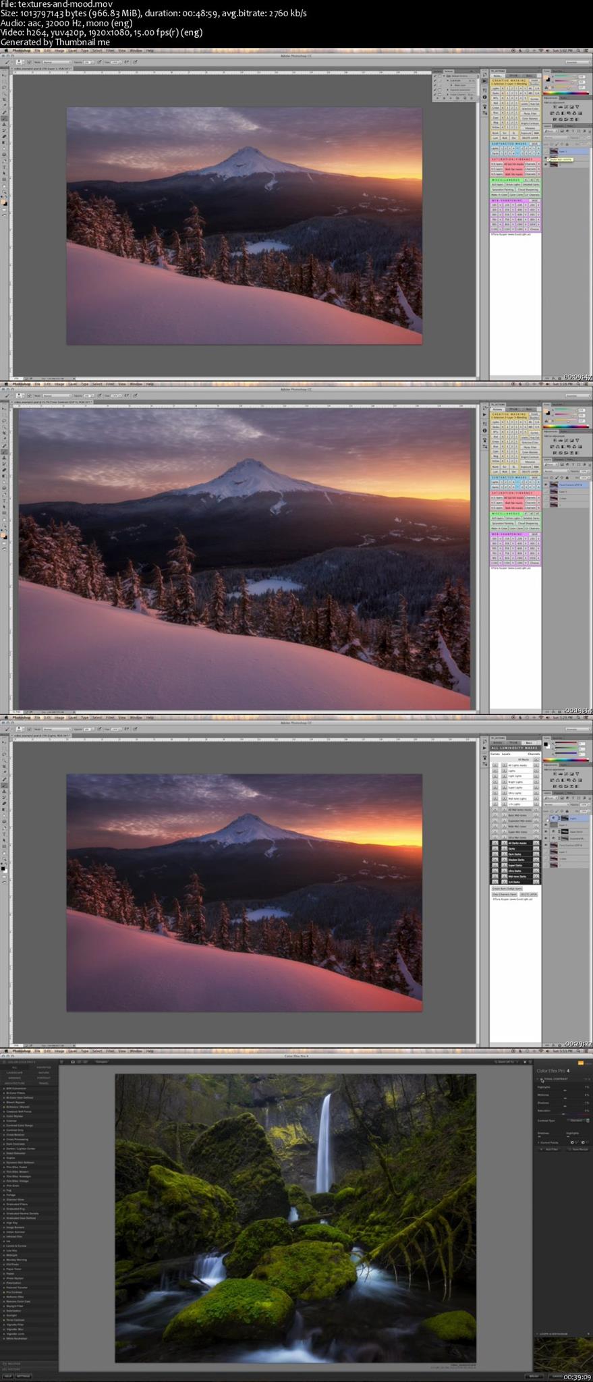The height and width of the screenshot is (1382, 593).
Task: Open layer kind filter dropdown in third frame
Action: click(551, 798)
